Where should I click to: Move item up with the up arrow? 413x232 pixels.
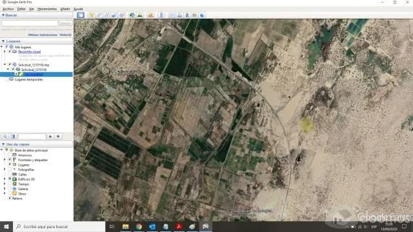pos(50,136)
